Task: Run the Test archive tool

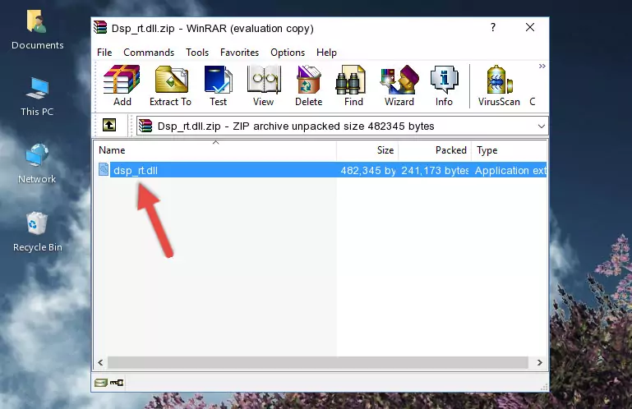Action: [218, 85]
